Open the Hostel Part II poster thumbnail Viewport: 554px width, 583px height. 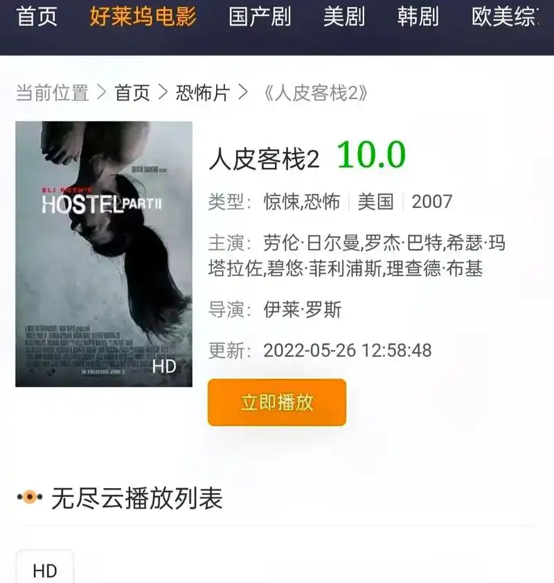[104, 254]
